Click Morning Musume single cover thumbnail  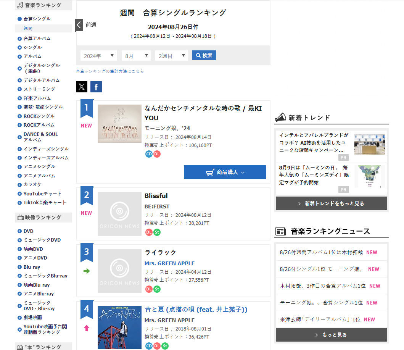click(119, 124)
